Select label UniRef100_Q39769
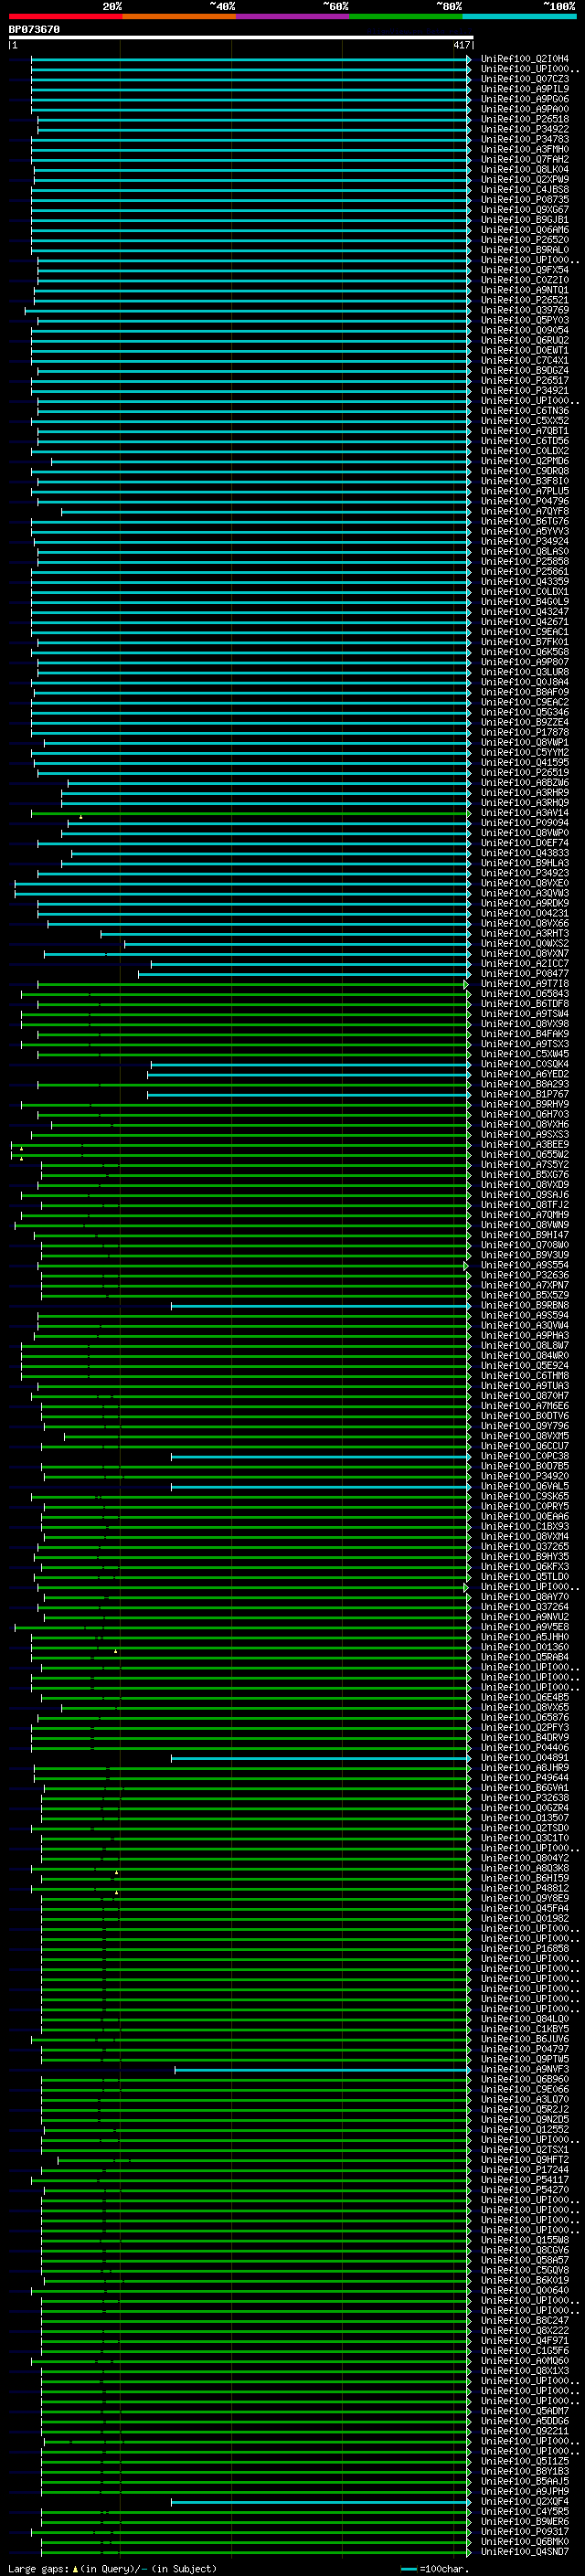This screenshot has width=585, height=2576. [524, 310]
